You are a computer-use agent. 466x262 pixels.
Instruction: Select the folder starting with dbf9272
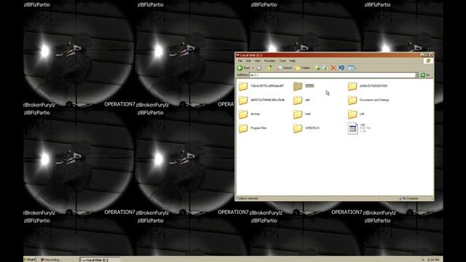(261, 100)
